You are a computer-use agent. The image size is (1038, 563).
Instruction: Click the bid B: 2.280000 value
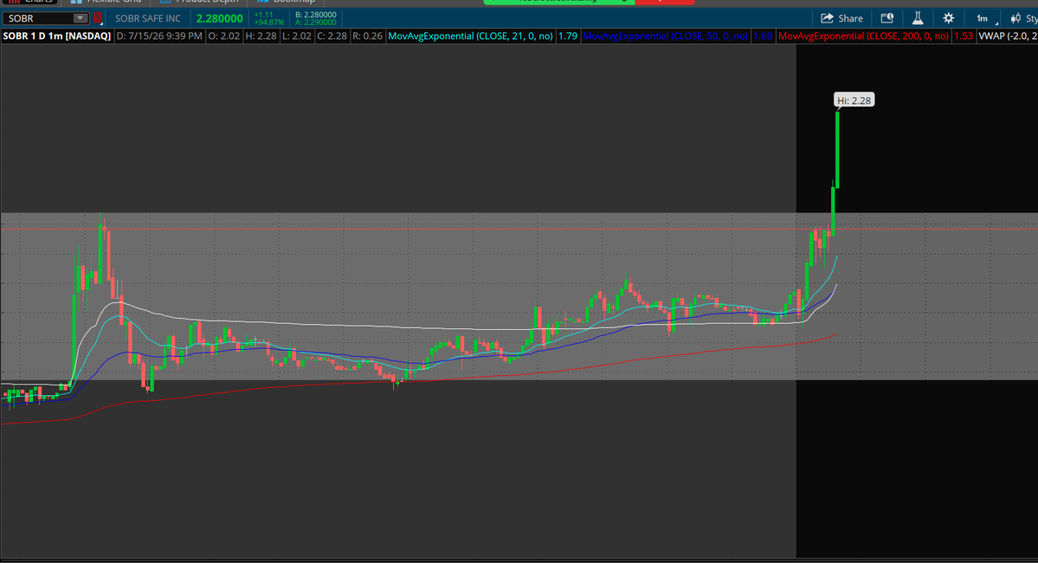(x=316, y=15)
